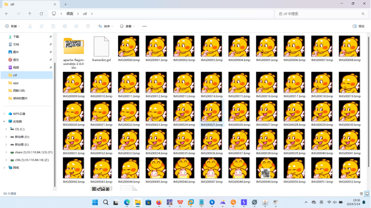Select the frameslist.gsf file
The image size is (371, 208).
[x=101, y=49]
